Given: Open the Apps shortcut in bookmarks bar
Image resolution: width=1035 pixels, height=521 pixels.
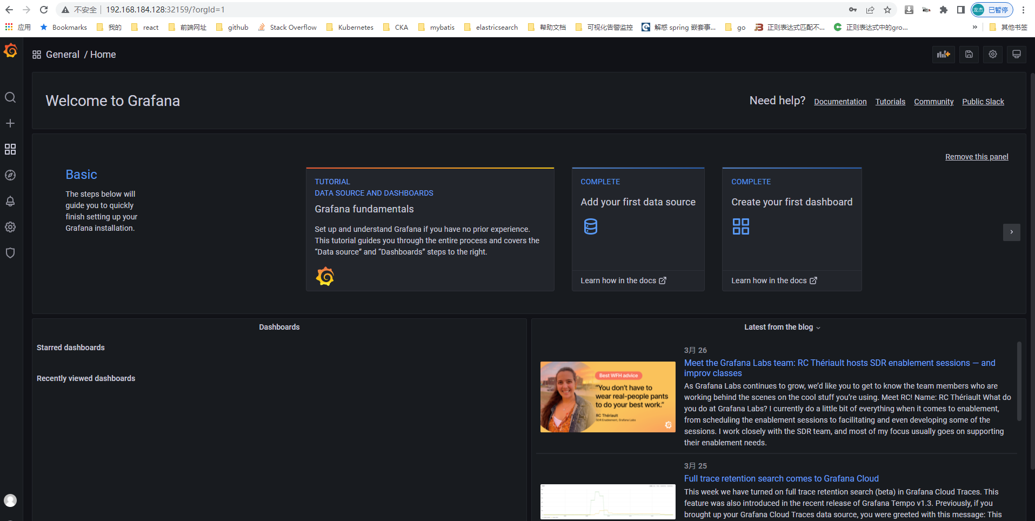Looking at the screenshot, I should 18,27.
